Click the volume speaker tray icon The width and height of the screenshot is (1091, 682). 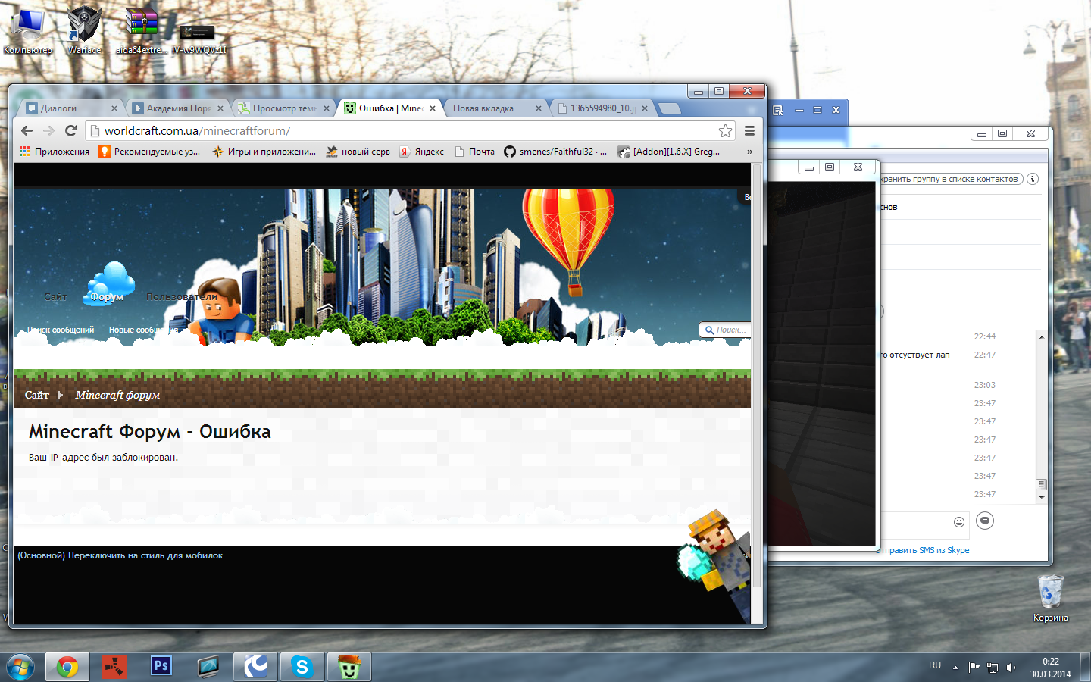1011,668
